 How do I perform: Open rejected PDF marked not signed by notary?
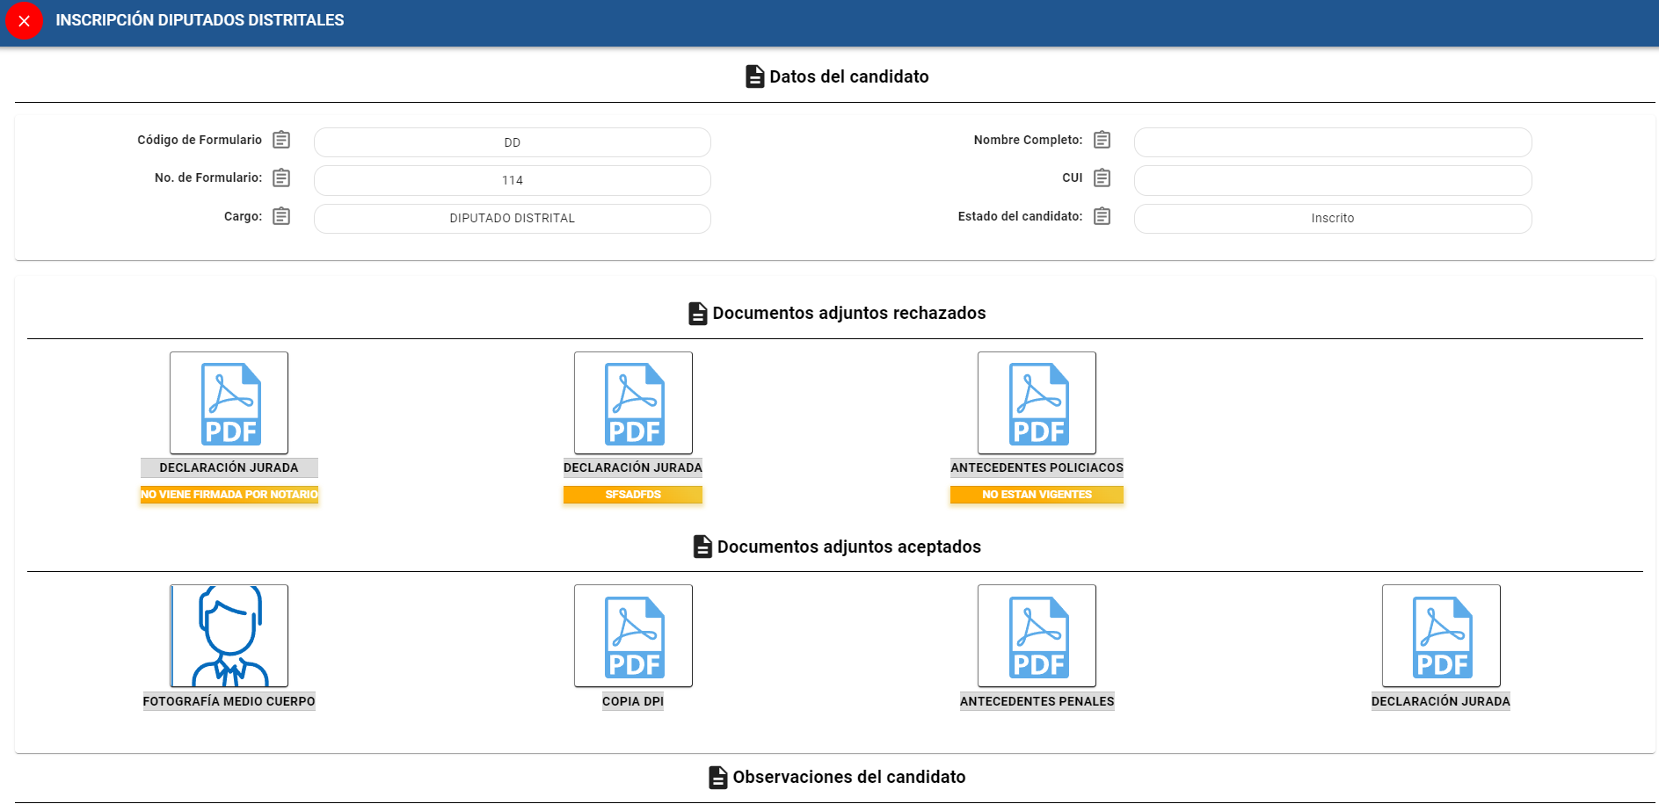[x=229, y=403]
